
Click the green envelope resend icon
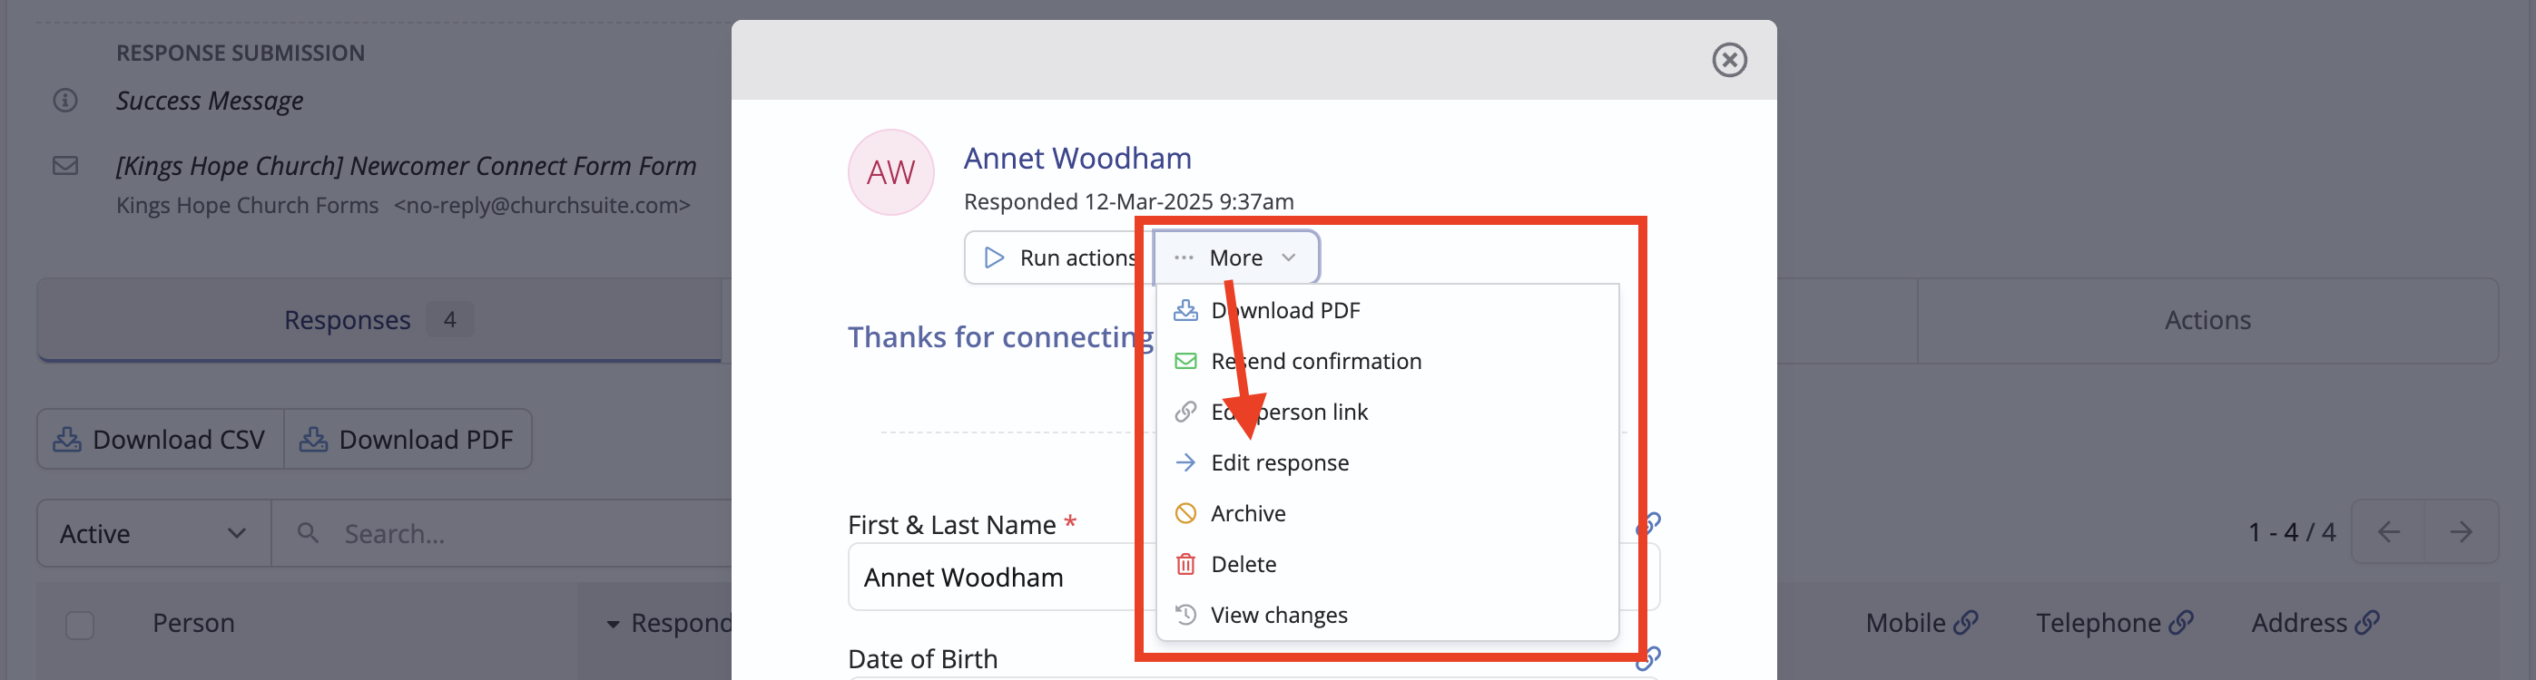tap(1185, 361)
